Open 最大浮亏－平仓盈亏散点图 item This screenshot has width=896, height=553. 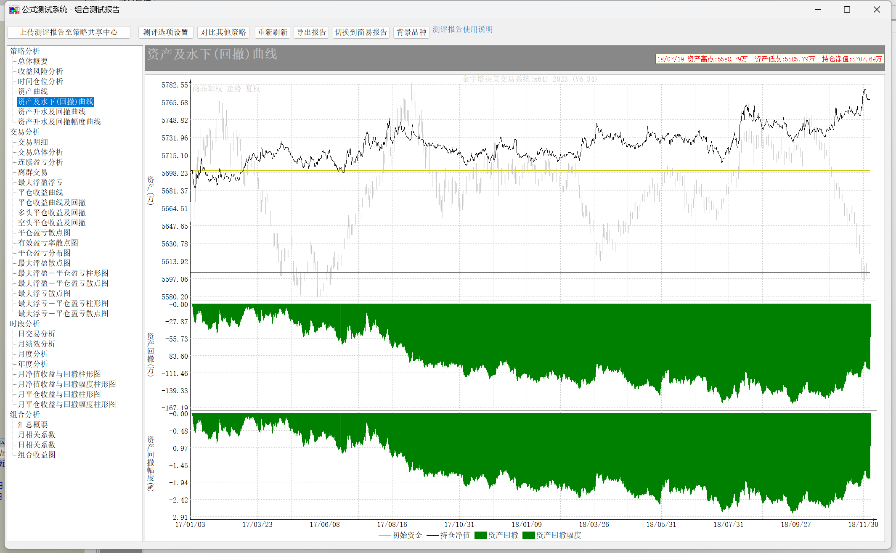(63, 313)
